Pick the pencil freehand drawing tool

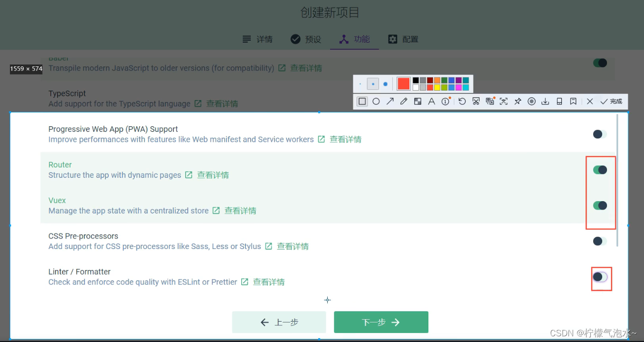coord(404,101)
